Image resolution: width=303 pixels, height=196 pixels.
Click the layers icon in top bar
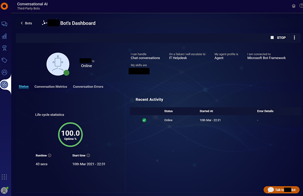293,6
